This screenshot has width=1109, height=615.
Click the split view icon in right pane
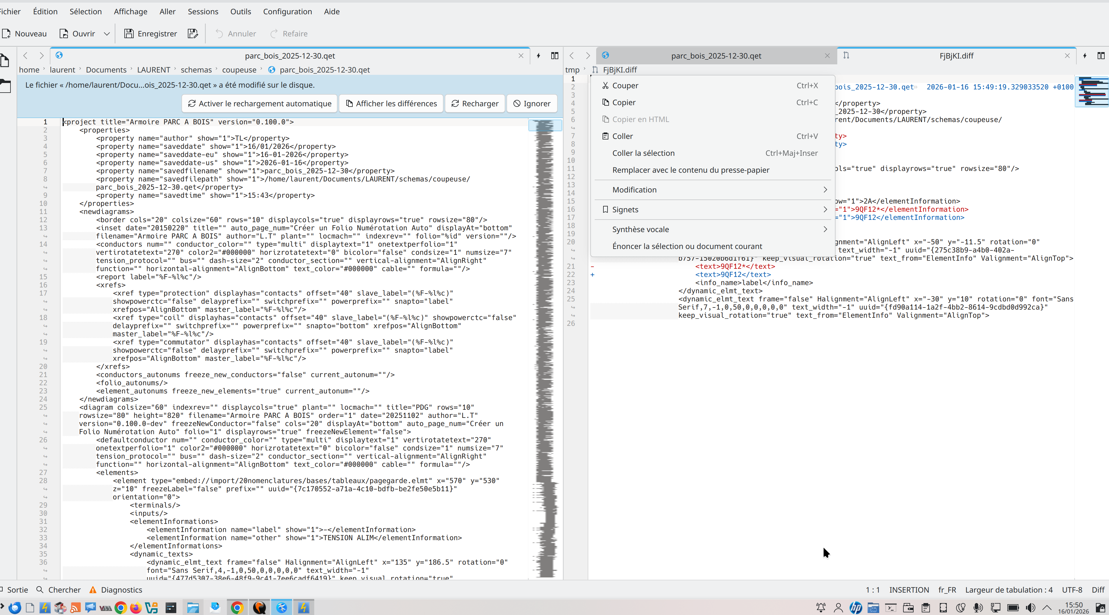pos(1101,56)
